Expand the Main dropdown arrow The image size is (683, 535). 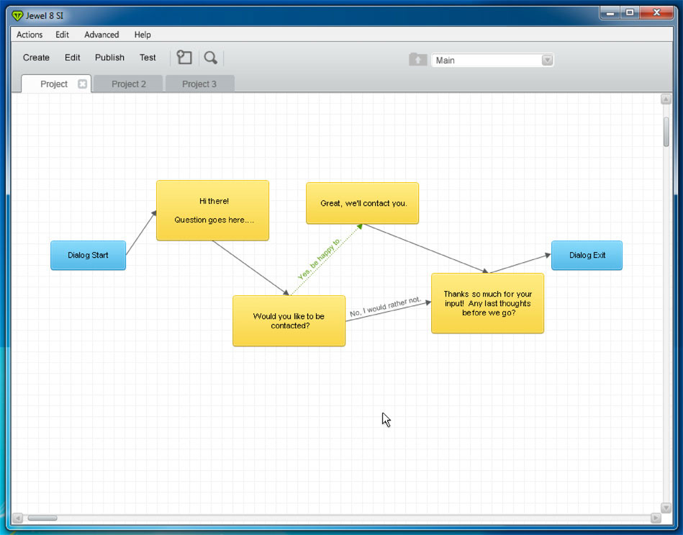coord(547,60)
